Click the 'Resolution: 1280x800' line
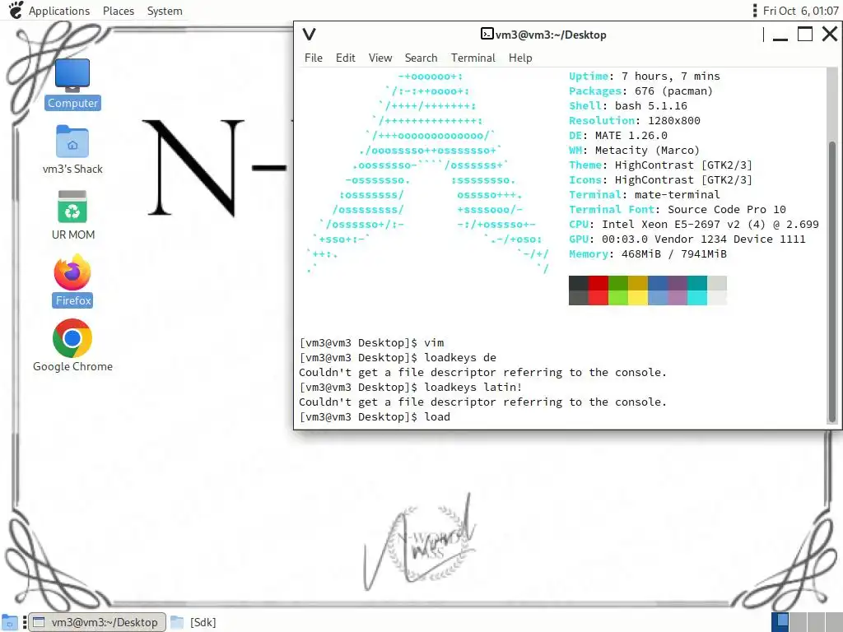This screenshot has width=843, height=632. coord(635,121)
